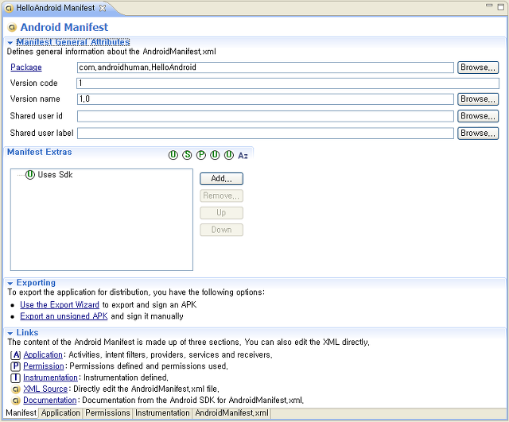Click Browse next to Shared user label

478,133
